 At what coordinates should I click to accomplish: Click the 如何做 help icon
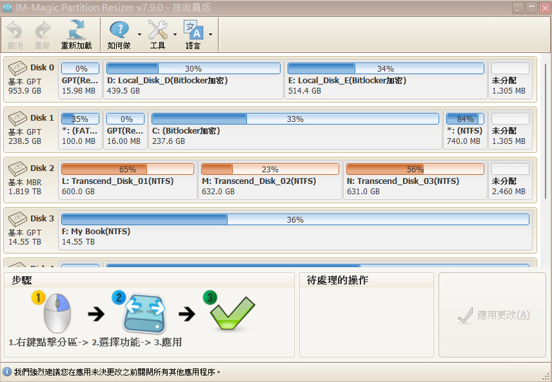(x=119, y=30)
